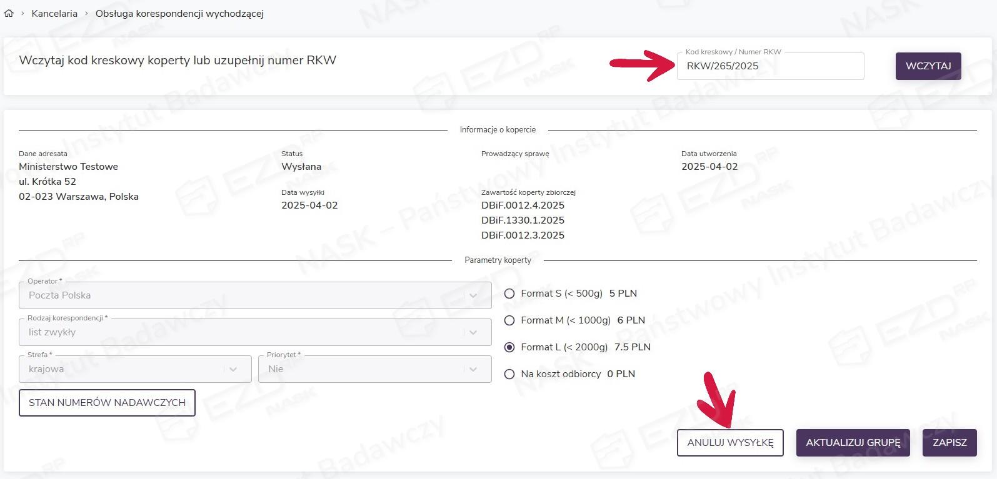Select Format L (< 2000g) radio option

[509, 347]
